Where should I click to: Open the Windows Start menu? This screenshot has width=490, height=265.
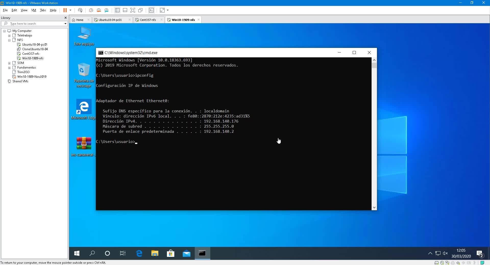[77, 253]
